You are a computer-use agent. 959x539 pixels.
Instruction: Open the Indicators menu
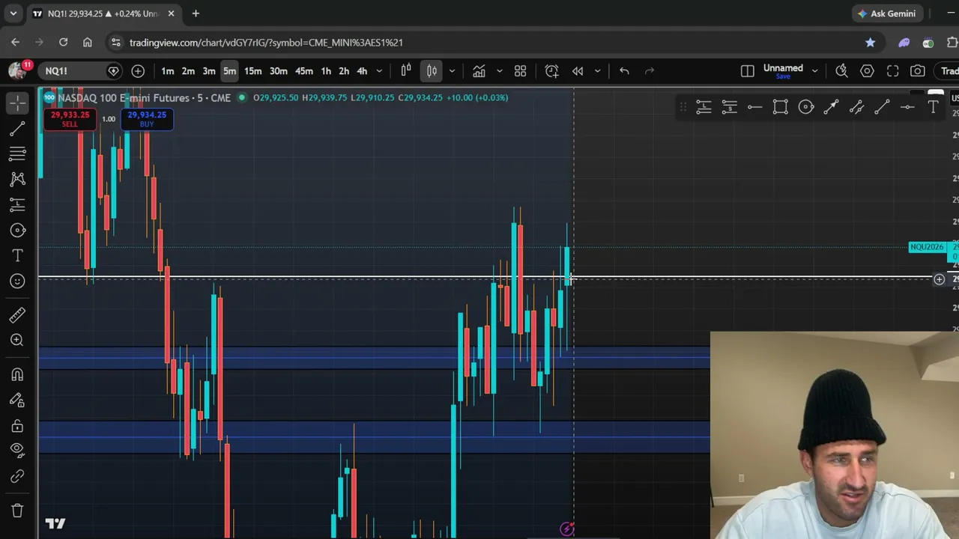[479, 71]
